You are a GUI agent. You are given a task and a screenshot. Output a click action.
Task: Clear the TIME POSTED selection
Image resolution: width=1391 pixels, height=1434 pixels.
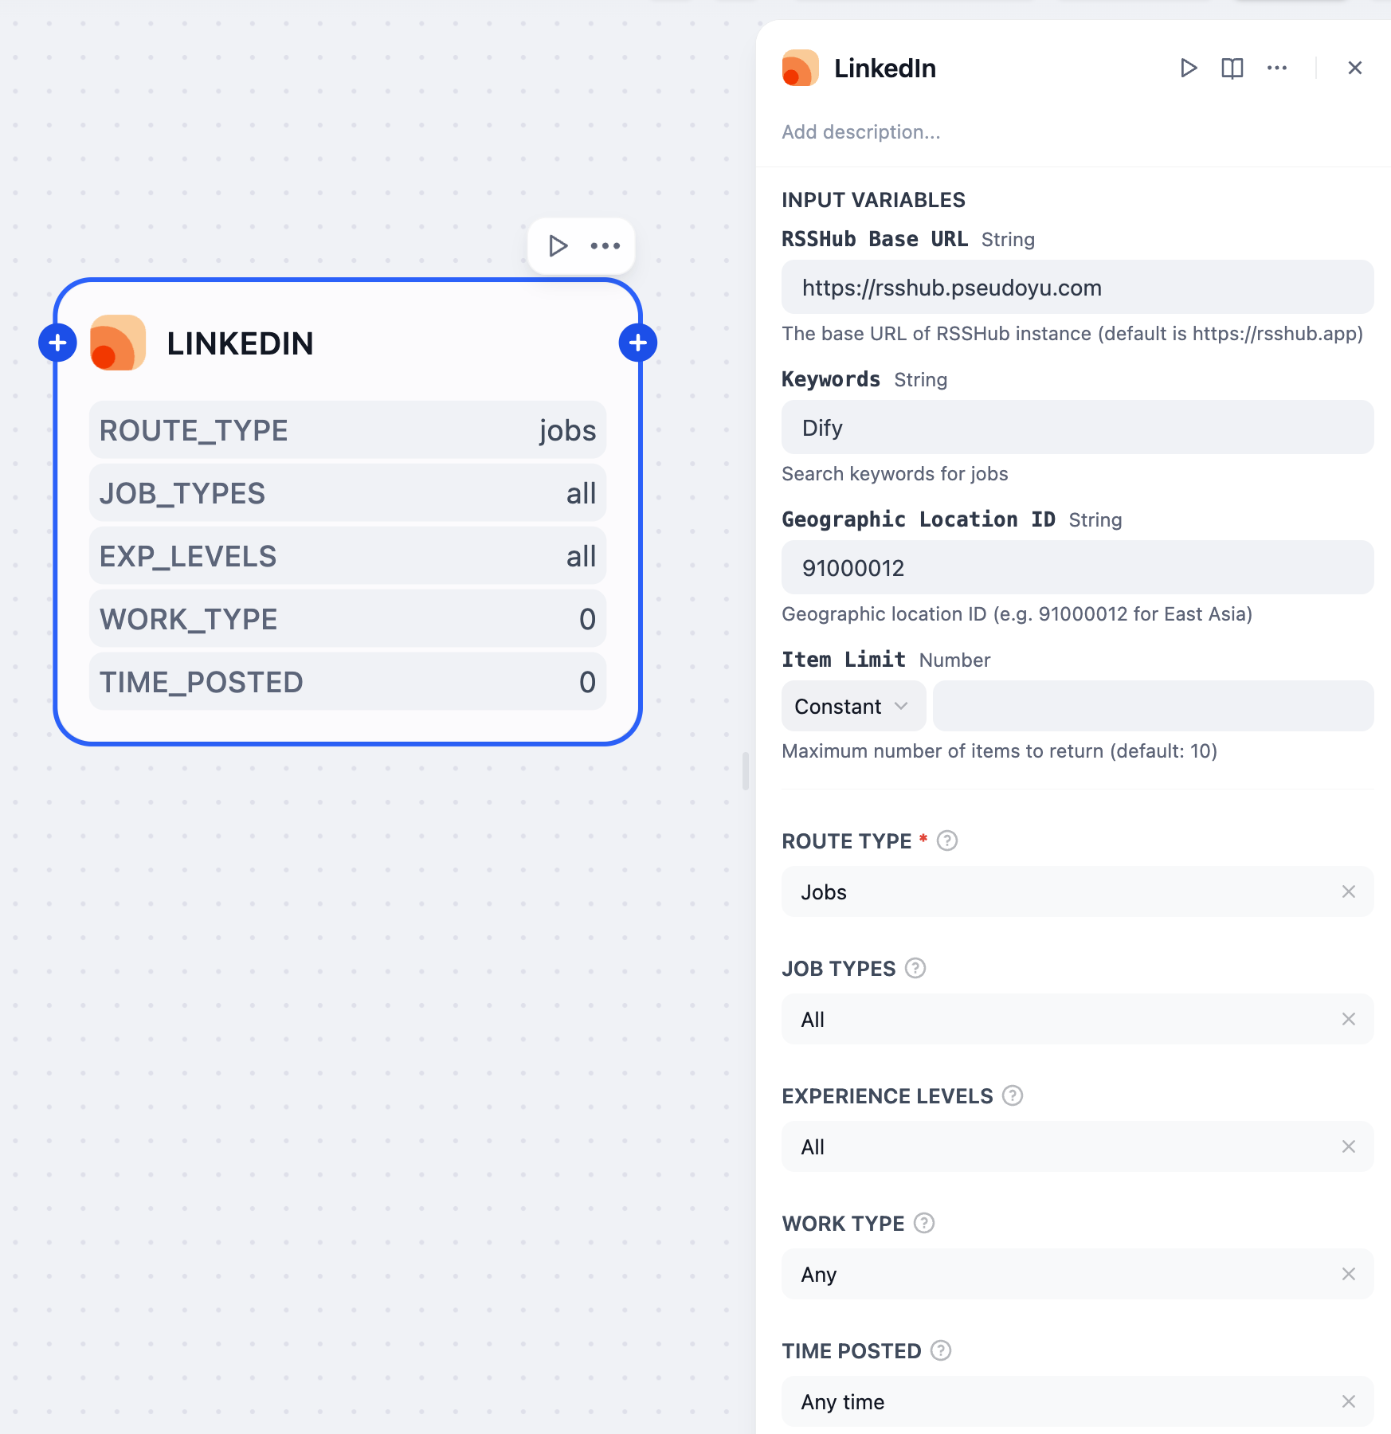(1348, 1402)
